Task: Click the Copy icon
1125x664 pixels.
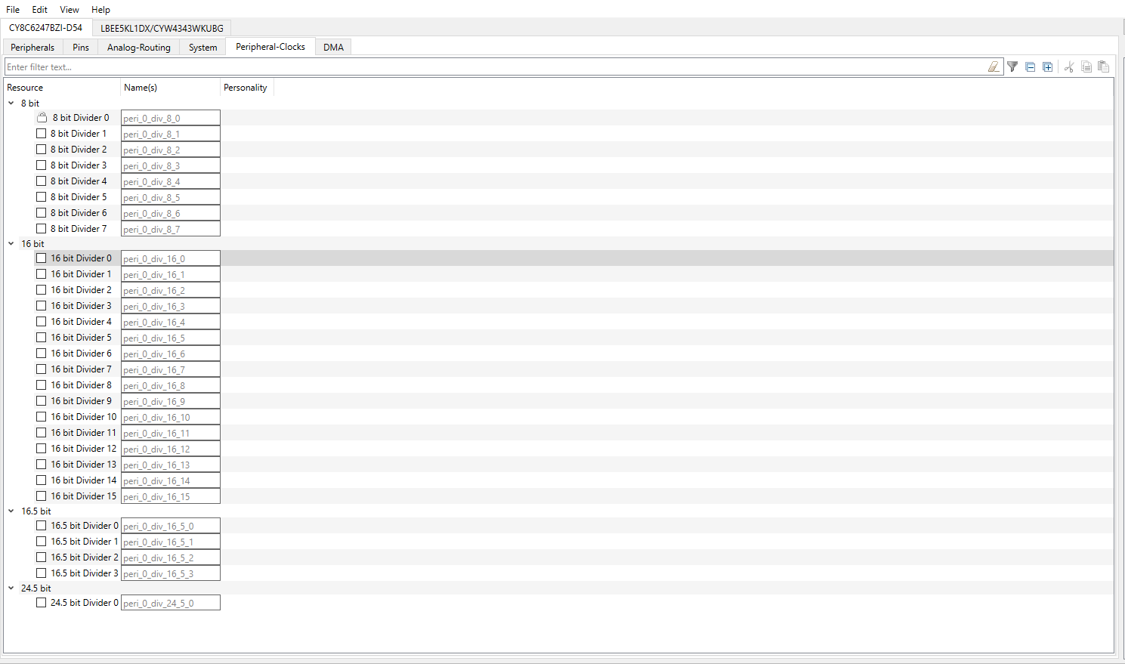Action: click(x=1086, y=66)
